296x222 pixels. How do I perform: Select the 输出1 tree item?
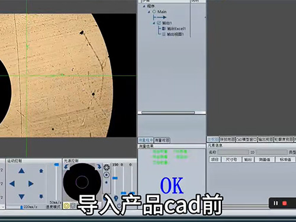[167, 23]
